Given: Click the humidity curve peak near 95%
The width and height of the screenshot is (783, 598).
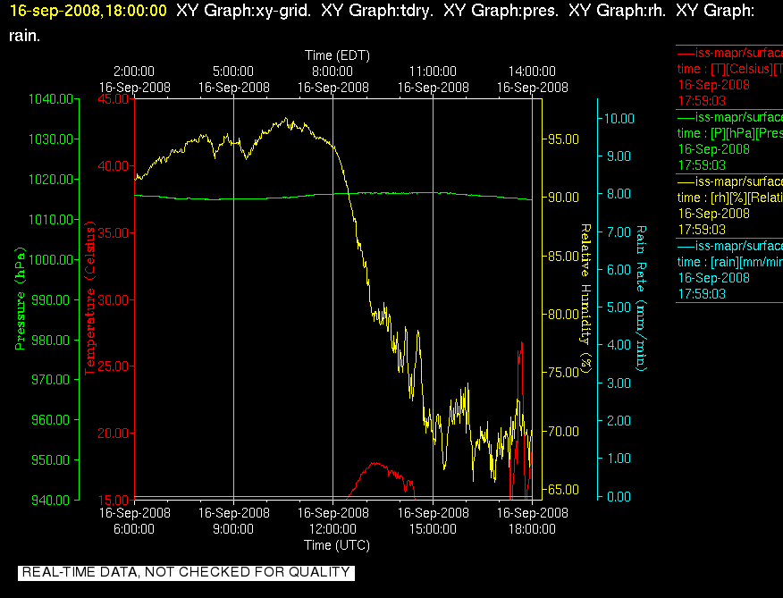Looking at the screenshot, I should pos(286,119).
